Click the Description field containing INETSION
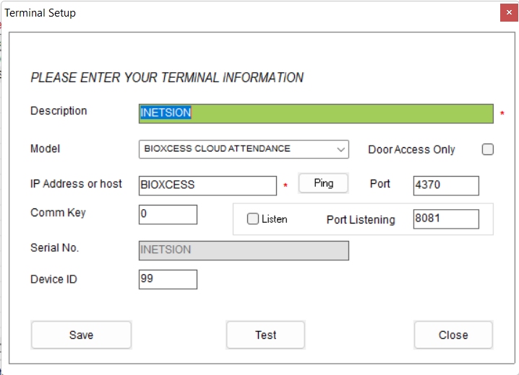The width and height of the screenshot is (519, 375). (316, 113)
